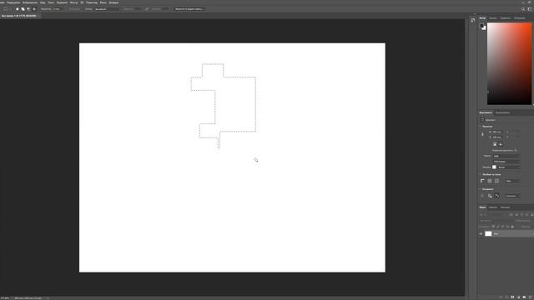Switch to the Контуры (Paths) tab
This screenshot has width=534, height=300.
pyautogui.click(x=505, y=207)
